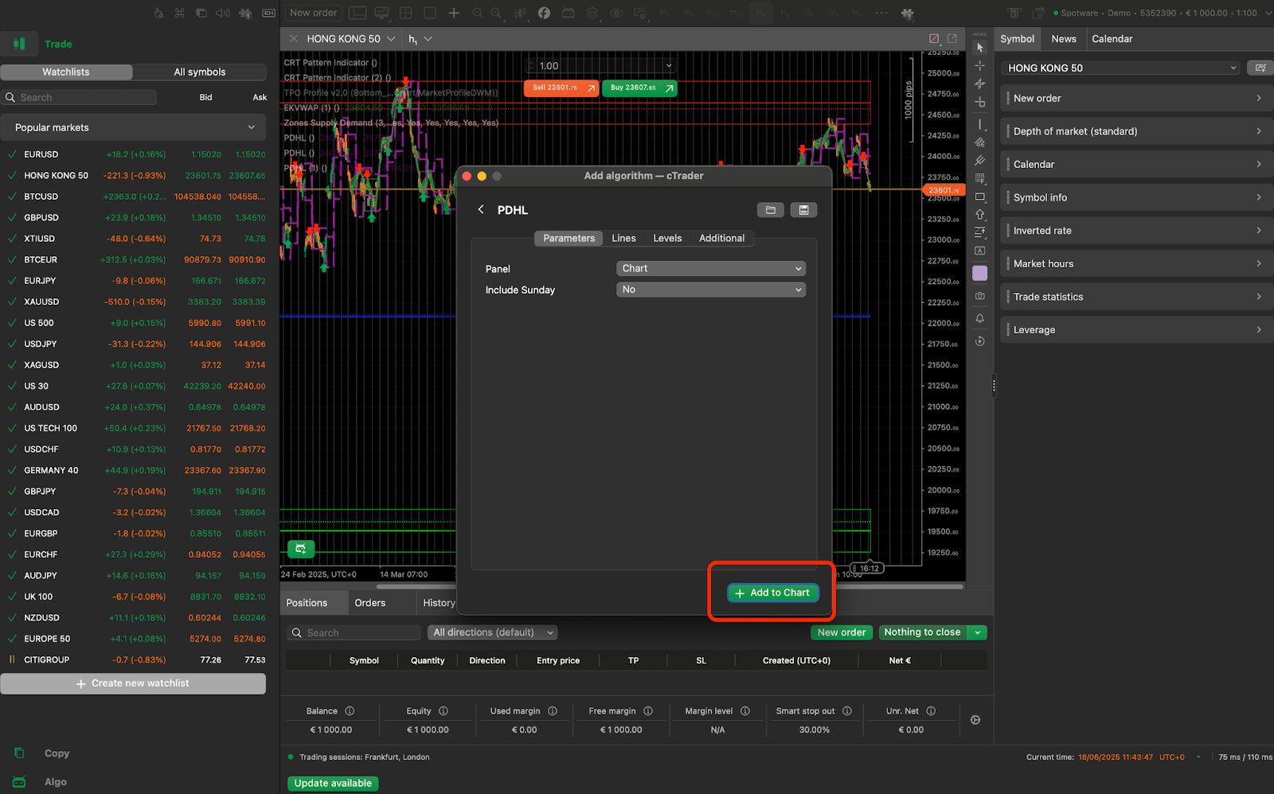This screenshot has width=1274, height=794.
Task: Open the Copy section in left sidebar
Action: (57, 753)
